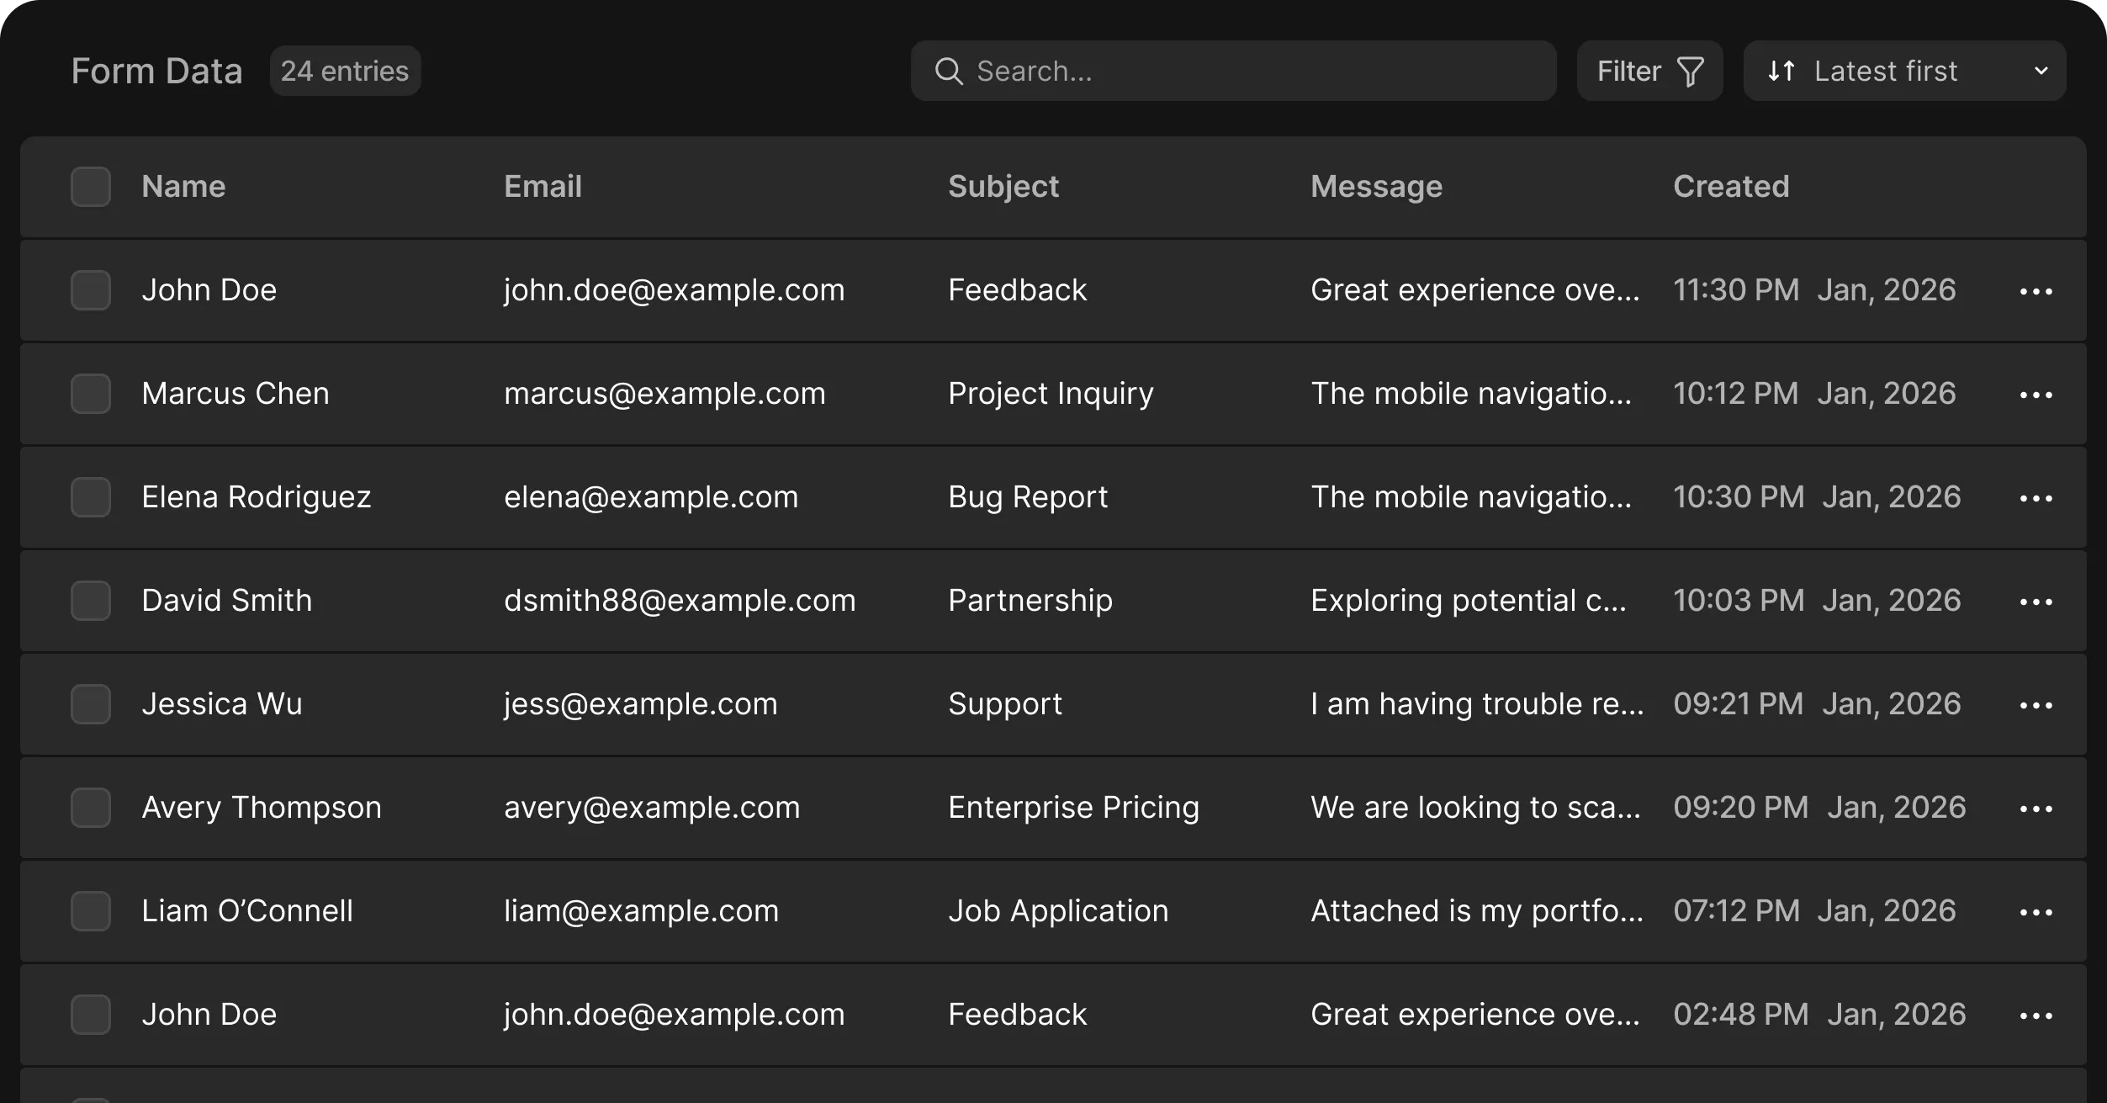Image resolution: width=2107 pixels, height=1103 pixels.
Task: Click the Job Application subject cell
Action: click(1058, 911)
